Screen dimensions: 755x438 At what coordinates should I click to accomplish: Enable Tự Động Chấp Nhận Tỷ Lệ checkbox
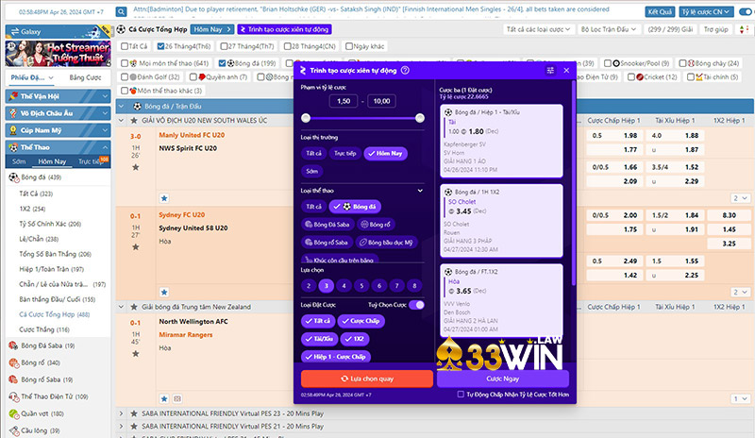pyautogui.click(x=460, y=395)
